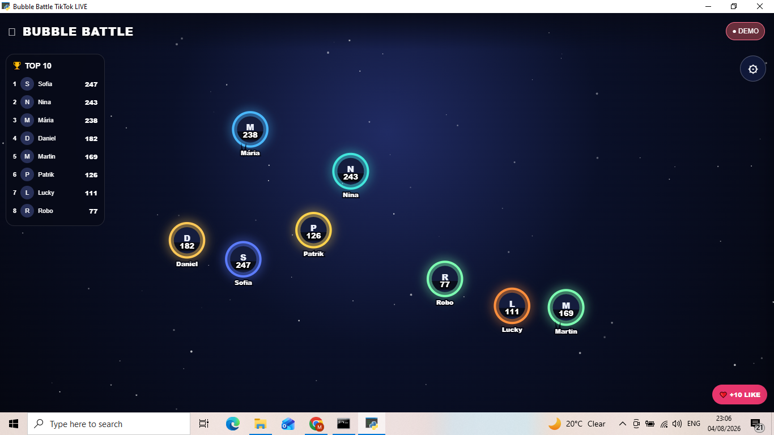The width and height of the screenshot is (774, 435).
Task: Focus the taskbar search box
Action: click(109, 424)
